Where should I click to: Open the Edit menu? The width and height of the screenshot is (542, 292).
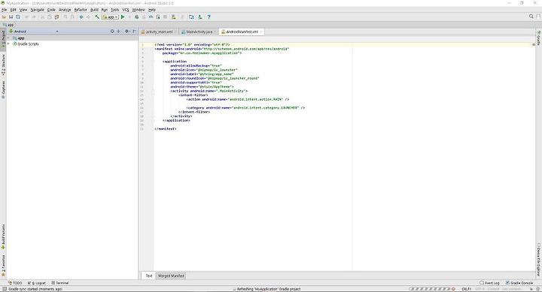(x=13, y=10)
